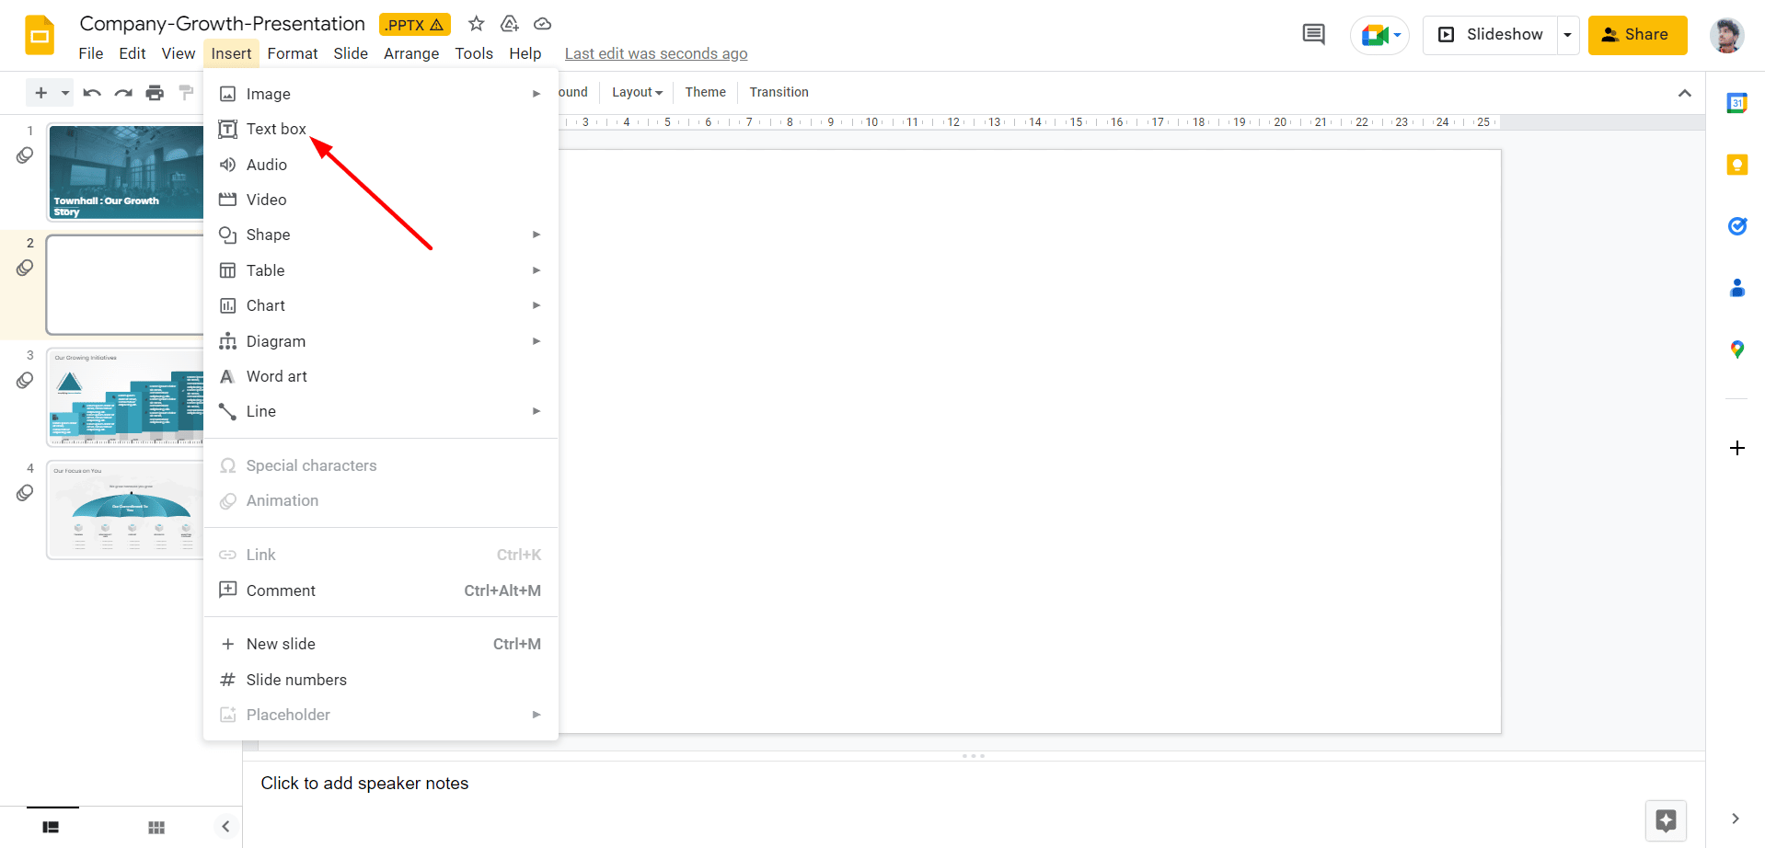1765x848 pixels.
Task: Switch to grid view of slides
Action: coord(156,827)
